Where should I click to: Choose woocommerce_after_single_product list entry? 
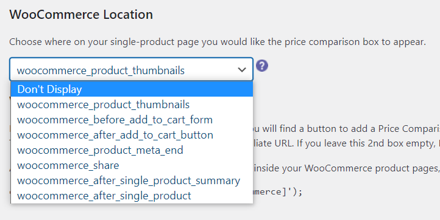(x=132, y=196)
